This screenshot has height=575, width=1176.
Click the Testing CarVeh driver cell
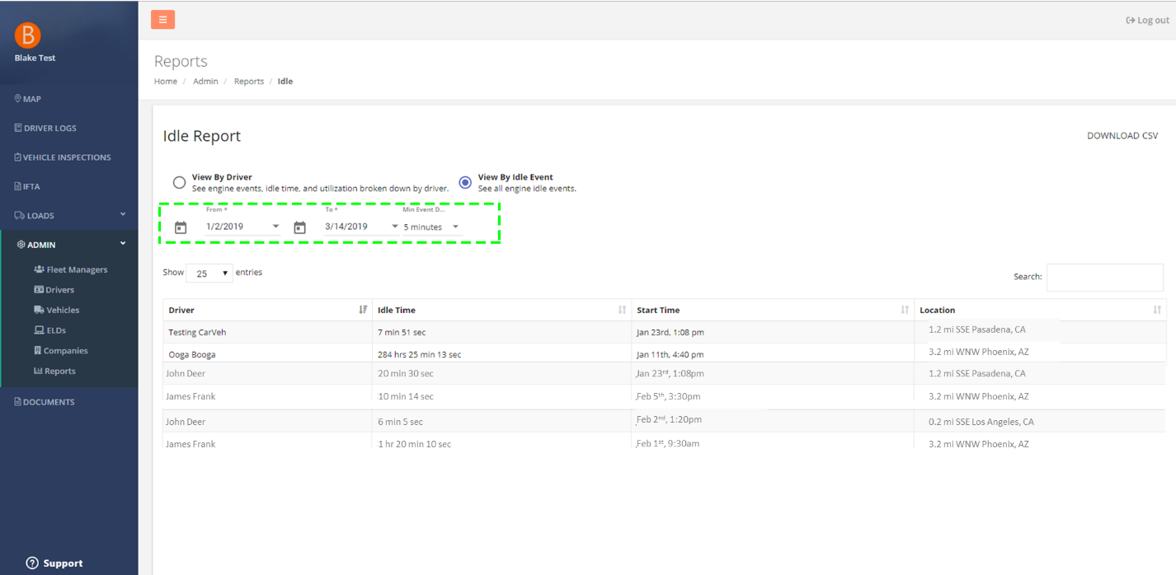[x=197, y=333]
